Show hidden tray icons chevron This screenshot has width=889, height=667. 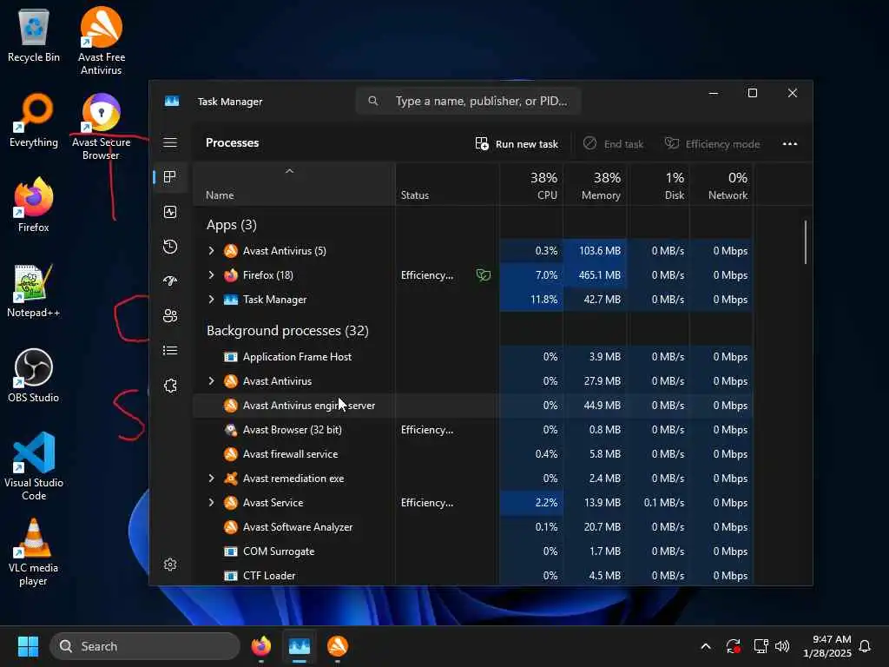point(705,646)
